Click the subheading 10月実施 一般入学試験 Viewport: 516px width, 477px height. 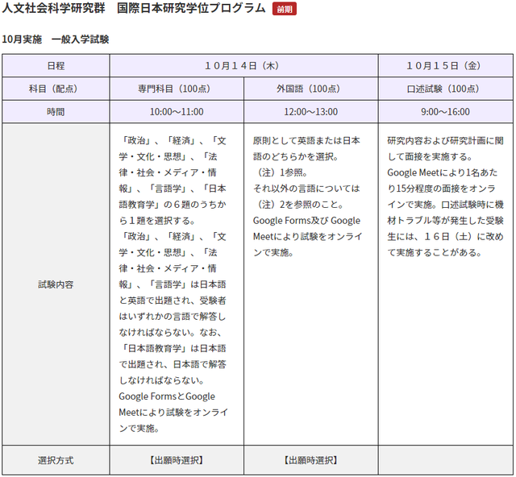pyautogui.click(x=56, y=39)
